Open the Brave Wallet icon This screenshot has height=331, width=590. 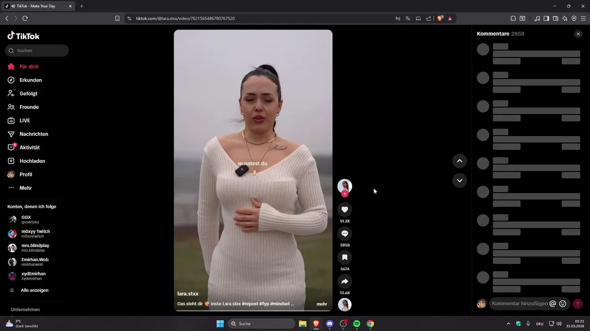click(555, 18)
